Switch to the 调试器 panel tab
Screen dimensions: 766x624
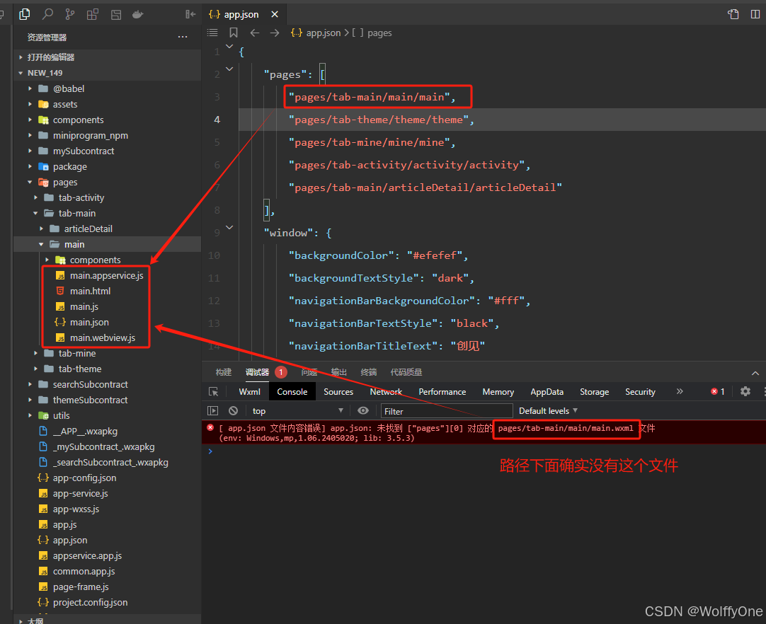258,372
